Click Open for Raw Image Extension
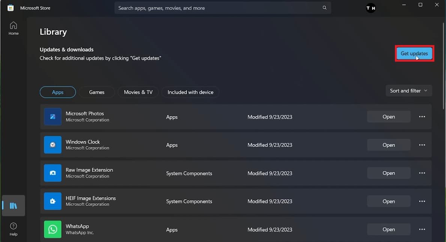This screenshot has height=242, width=446. click(389, 173)
